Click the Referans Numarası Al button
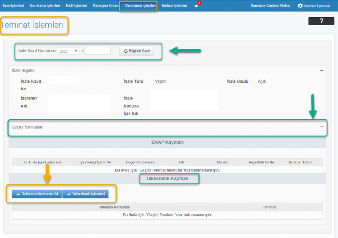338x238 pixels. [x=37, y=194]
